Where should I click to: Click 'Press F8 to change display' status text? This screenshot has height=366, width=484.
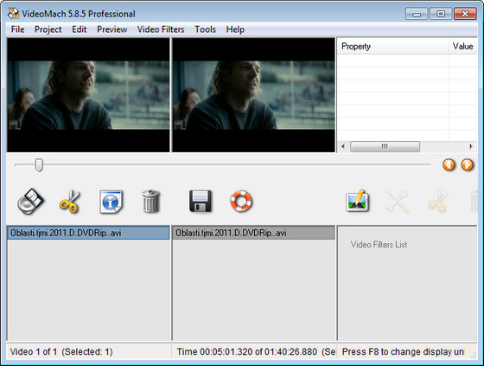click(x=403, y=352)
